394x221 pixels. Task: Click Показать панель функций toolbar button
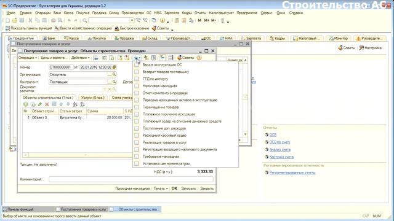point(28,28)
